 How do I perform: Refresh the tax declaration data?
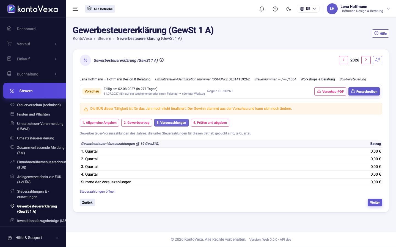pyautogui.click(x=378, y=60)
